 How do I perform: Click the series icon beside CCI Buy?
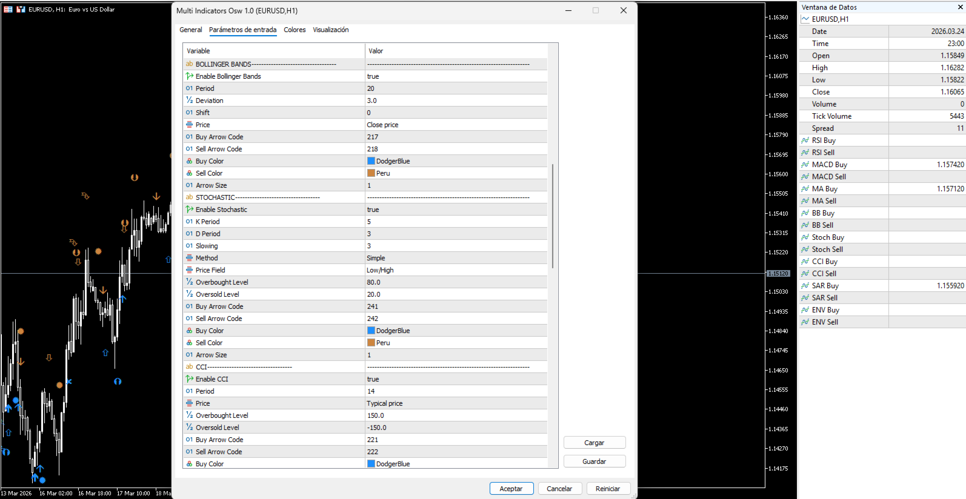click(805, 262)
